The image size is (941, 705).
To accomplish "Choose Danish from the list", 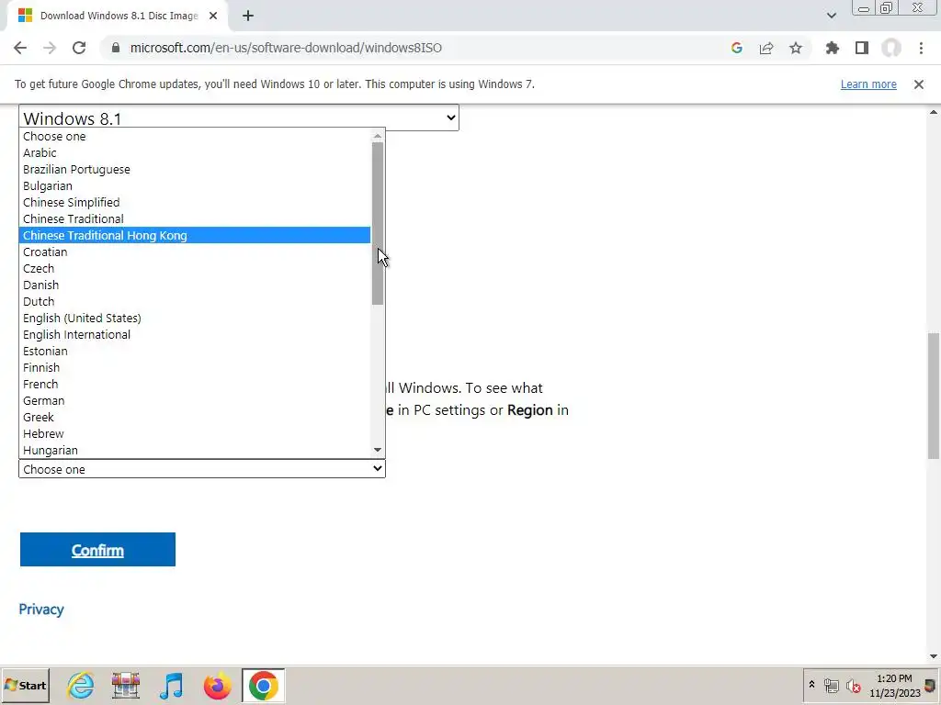I will tap(195, 285).
